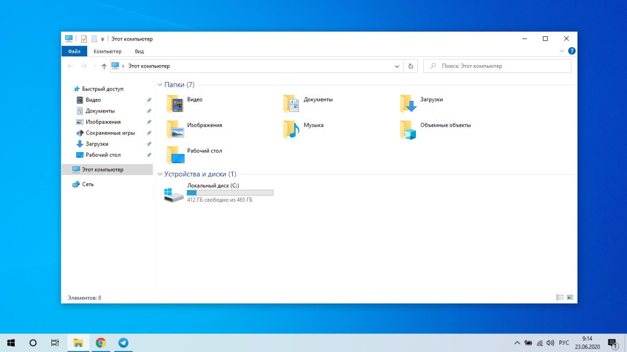Click the address bar text Этот компьютер
Screen dimensions: 627x352
149,66
